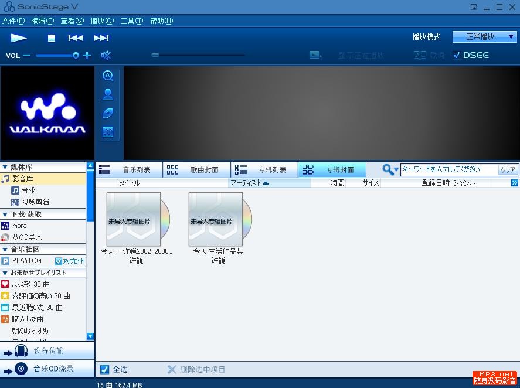The height and width of the screenshot is (388, 520).
Task: Click sidebar scrollbar down arrow
Action: click(x=90, y=336)
